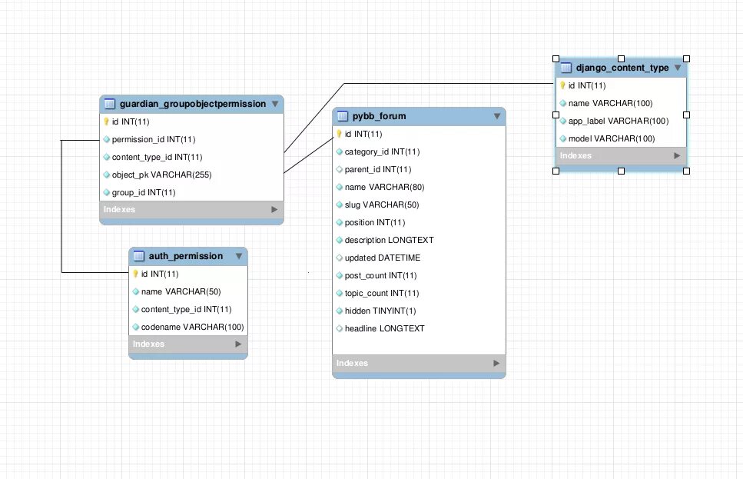Click diamond icon beside description column
743x479 pixels.
(x=340, y=241)
